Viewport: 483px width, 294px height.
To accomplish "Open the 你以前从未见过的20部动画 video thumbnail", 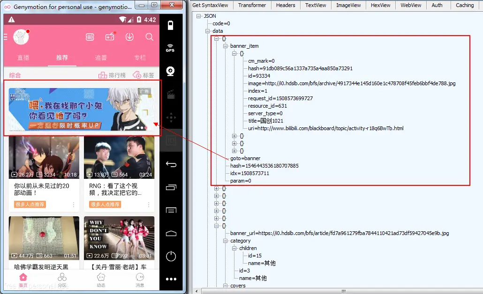I will [44, 157].
